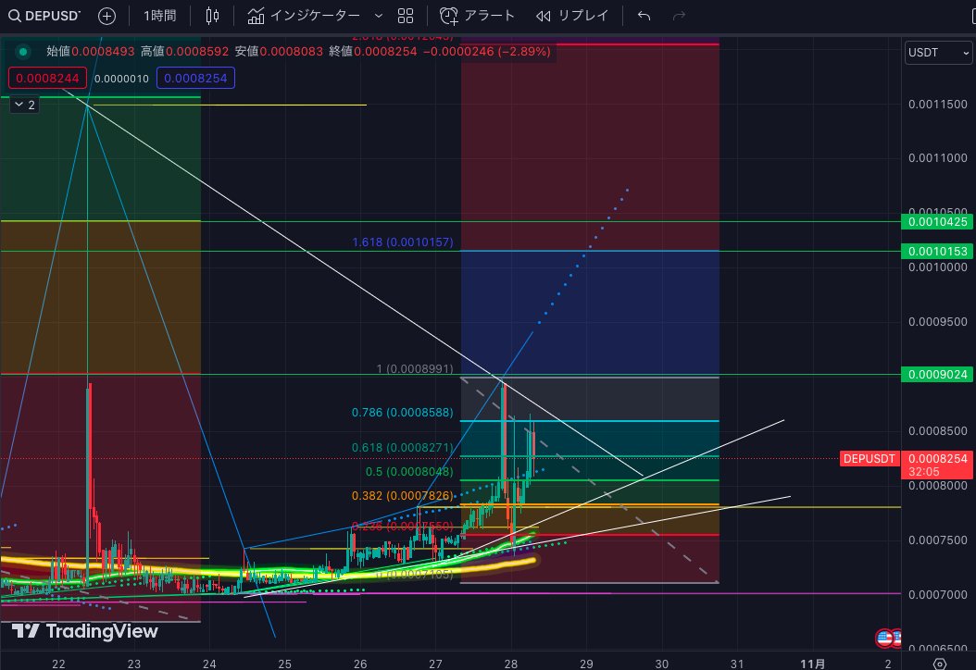
Task: Open TradingView logo link
Action: 84,631
